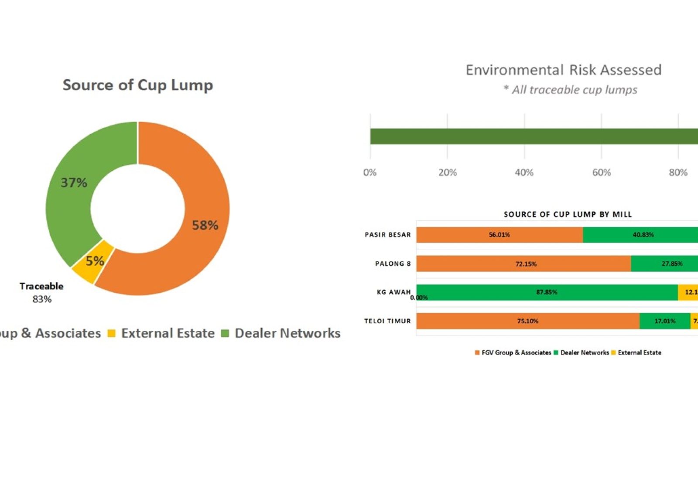
Task: Click the Dealer Networks green legend swatch
Action: [x=225, y=334]
